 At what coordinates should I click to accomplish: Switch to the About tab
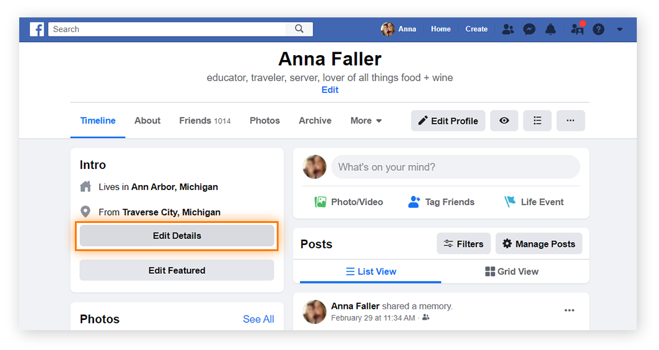pos(147,120)
